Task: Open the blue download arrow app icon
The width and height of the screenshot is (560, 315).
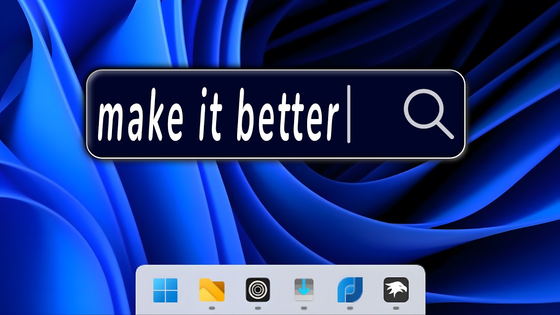Action: (304, 290)
